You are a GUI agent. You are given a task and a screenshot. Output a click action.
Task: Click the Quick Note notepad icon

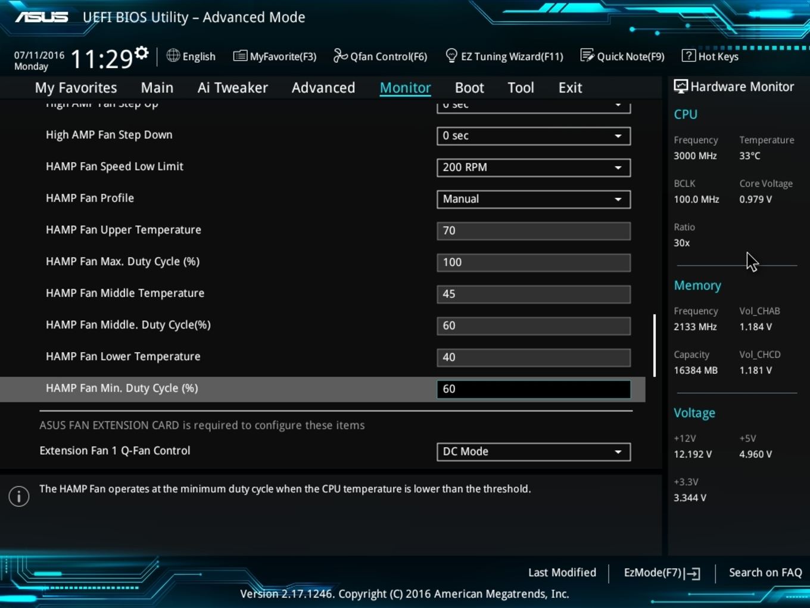click(587, 55)
